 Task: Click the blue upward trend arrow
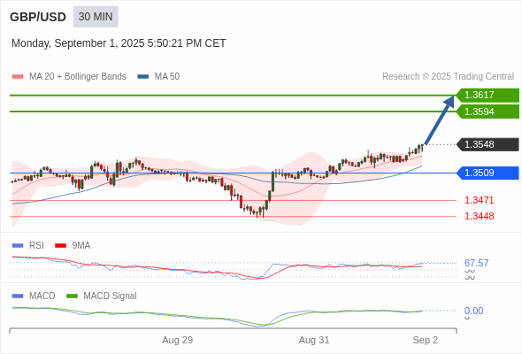440,119
